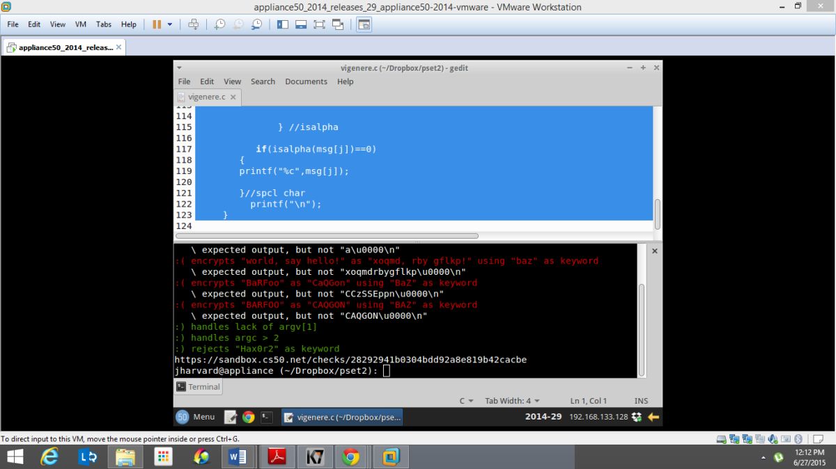Open the VMware View menu

click(58, 24)
